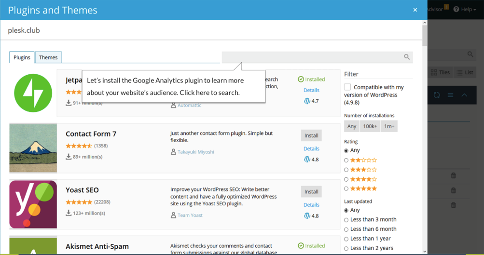This screenshot has height=255, width=484.
Task: Click the Installed checkmark icon for Jetpack
Action: pos(301,79)
